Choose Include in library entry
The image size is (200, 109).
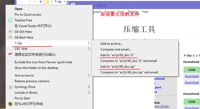(x=49, y=93)
